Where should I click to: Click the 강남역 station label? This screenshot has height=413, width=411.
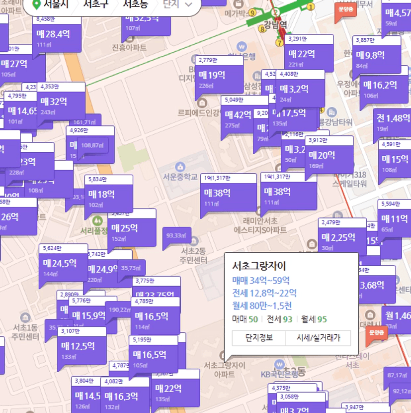[x=275, y=24]
